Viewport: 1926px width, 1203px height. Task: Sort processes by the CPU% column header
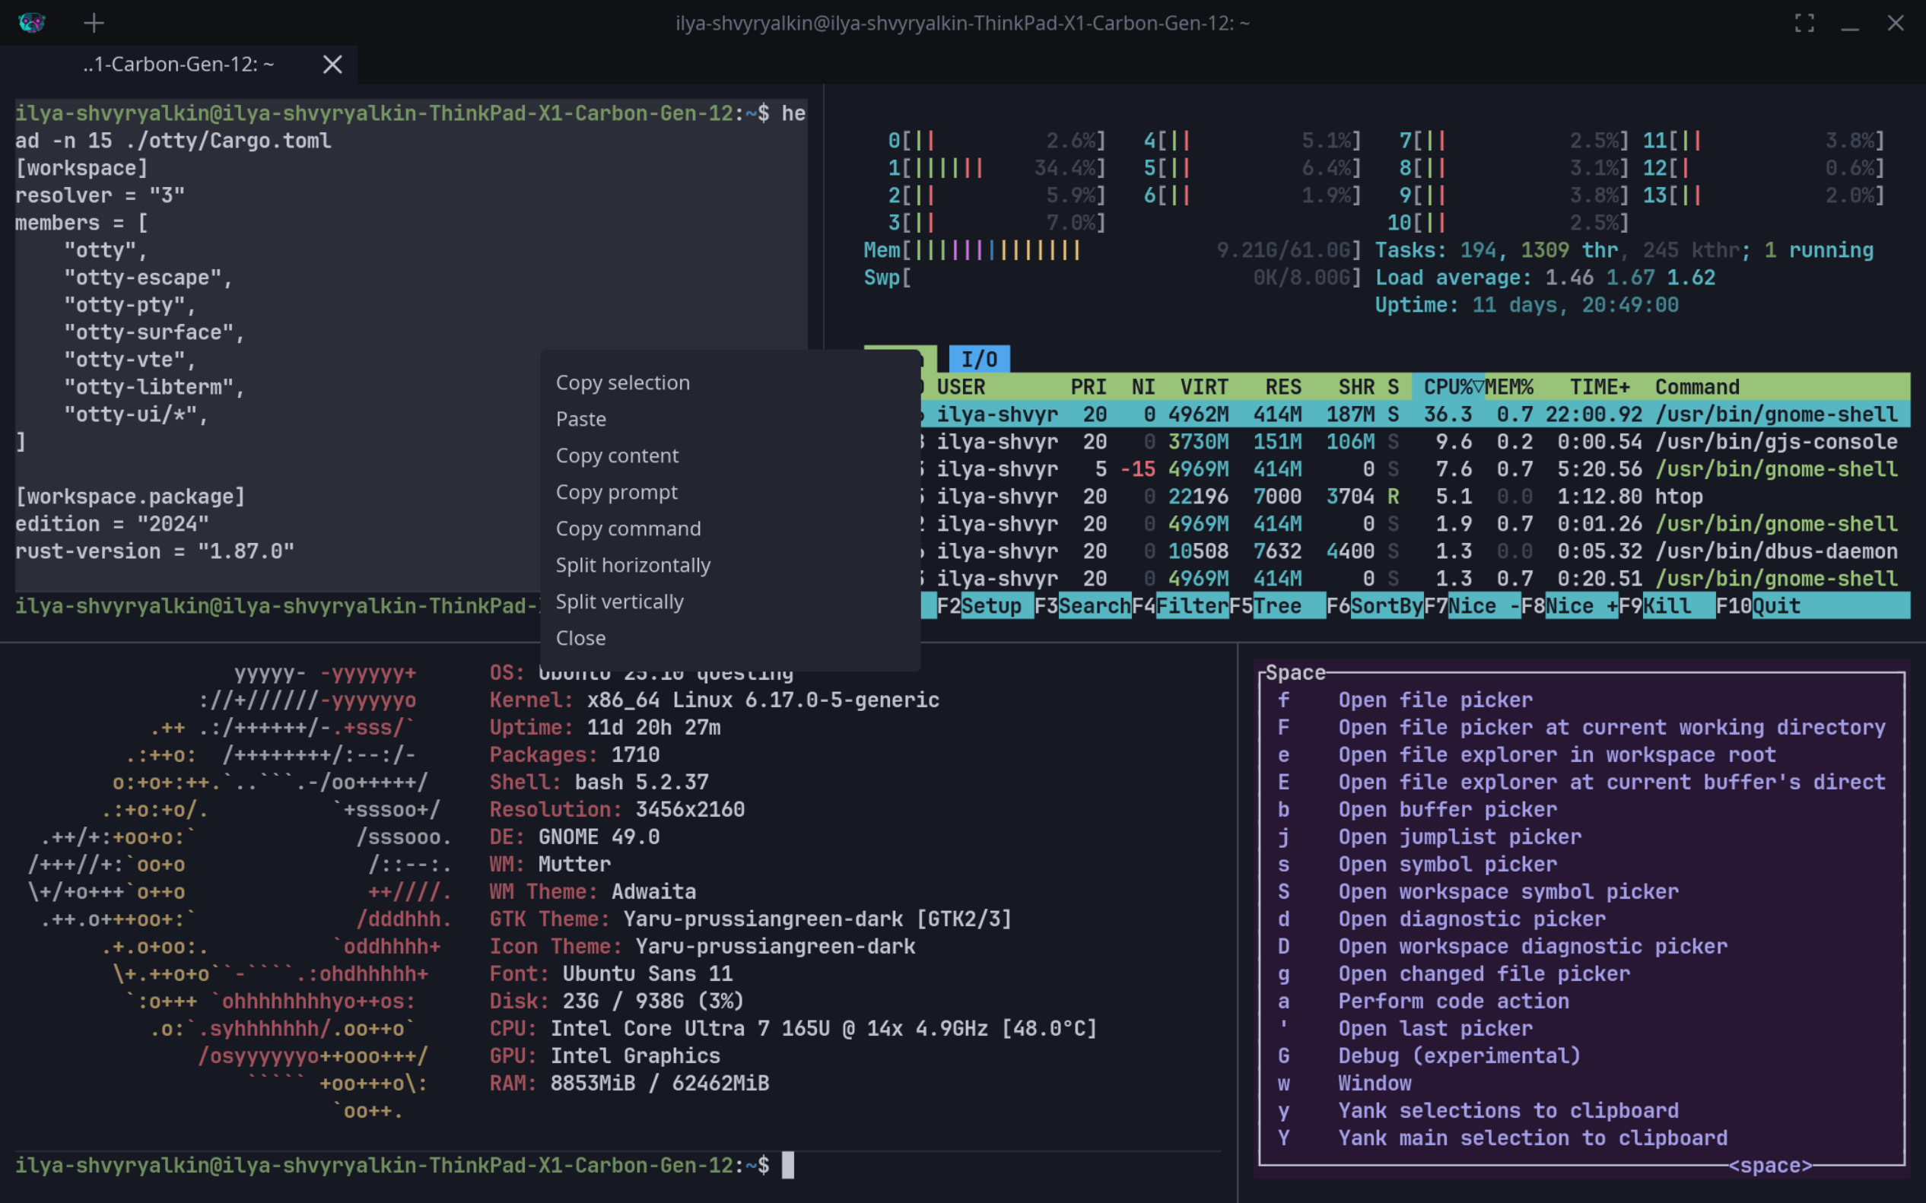click(1448, 386)
